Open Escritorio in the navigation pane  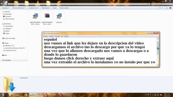(x=8, y=16)
